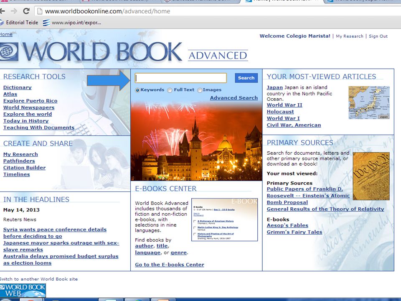Open the www.wipo.int bookmark
Screen dimensions: 401x301
click(x=72, y=23)
